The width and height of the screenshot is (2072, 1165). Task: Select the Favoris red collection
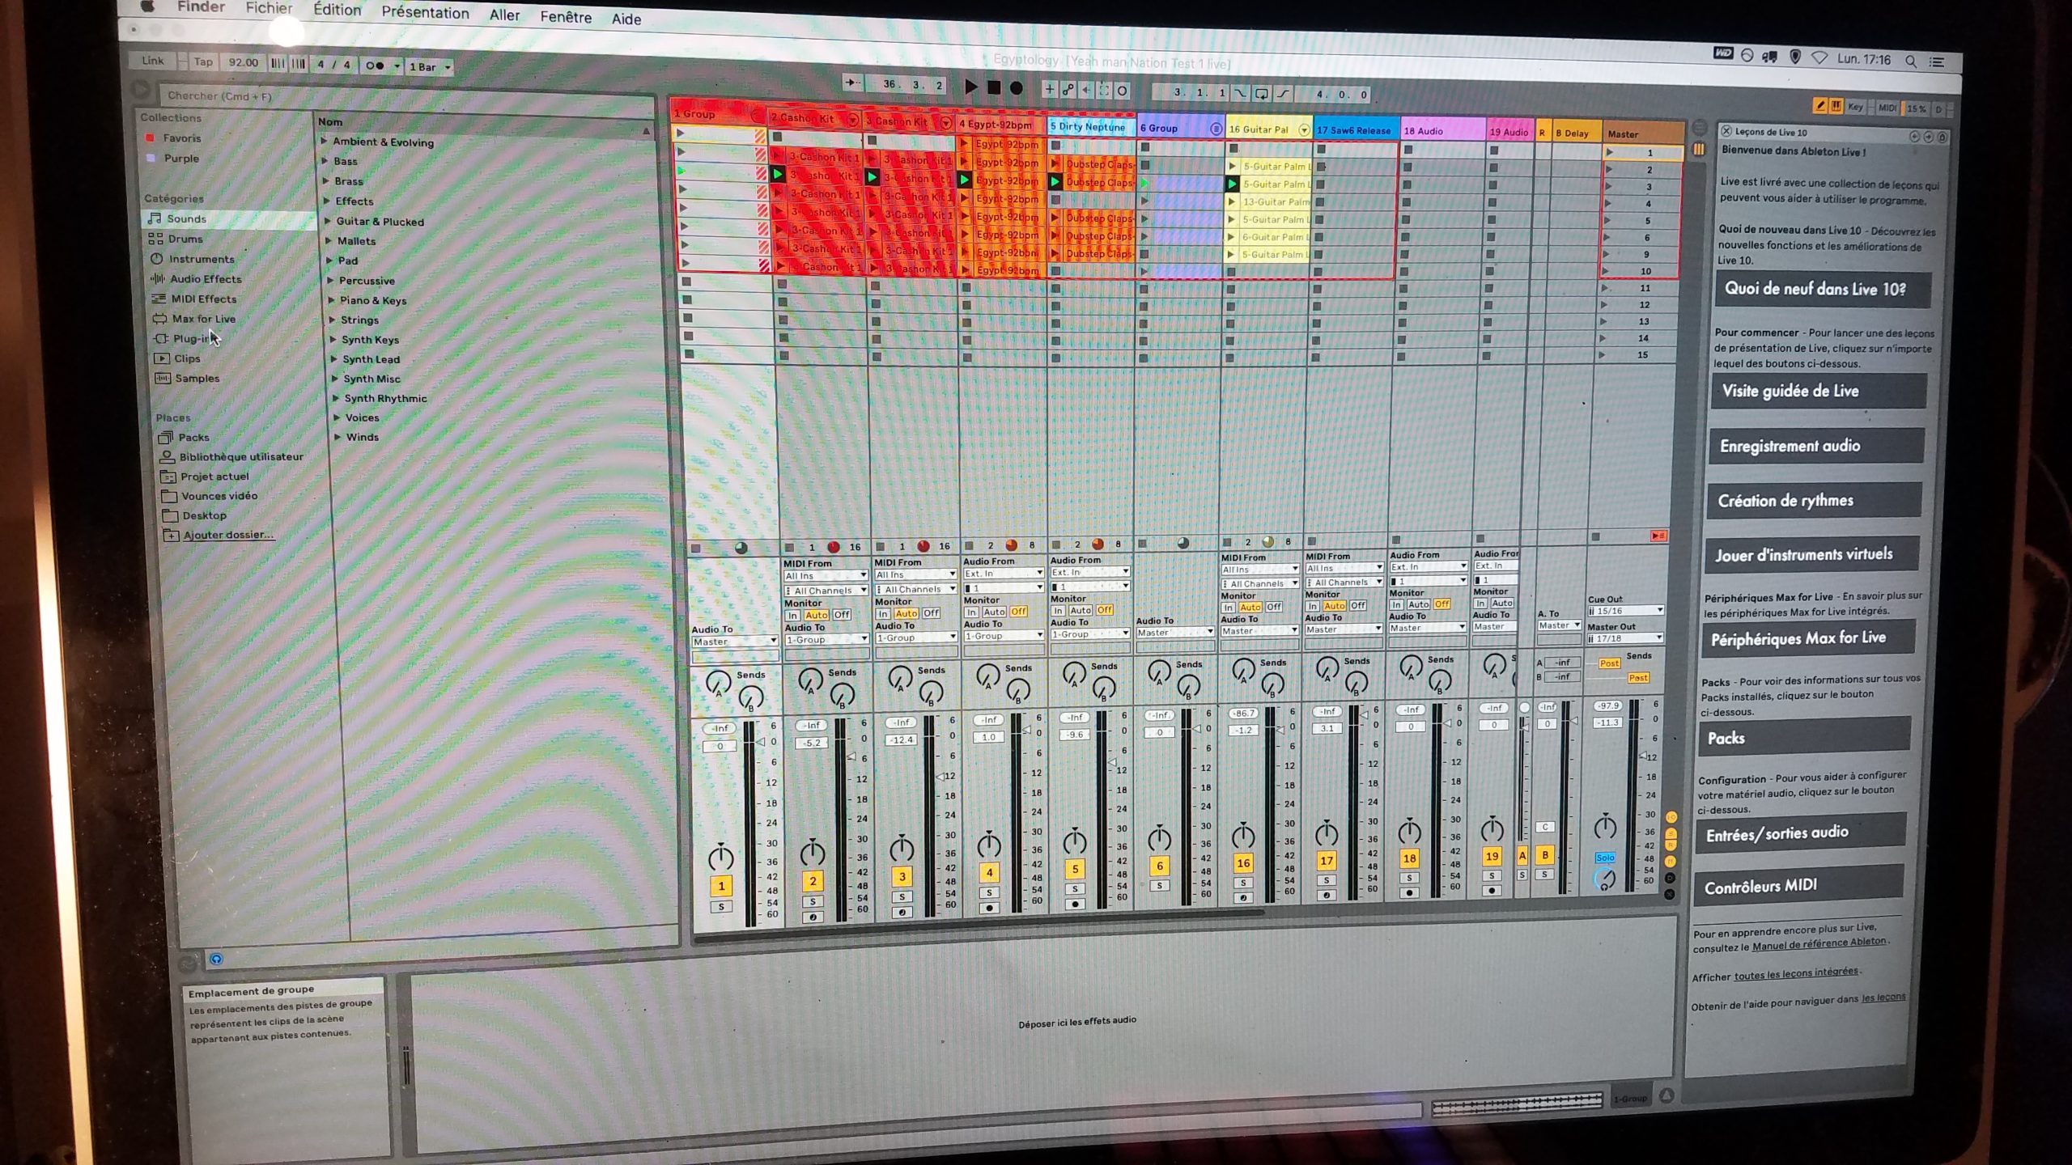[x=181, y=138]
